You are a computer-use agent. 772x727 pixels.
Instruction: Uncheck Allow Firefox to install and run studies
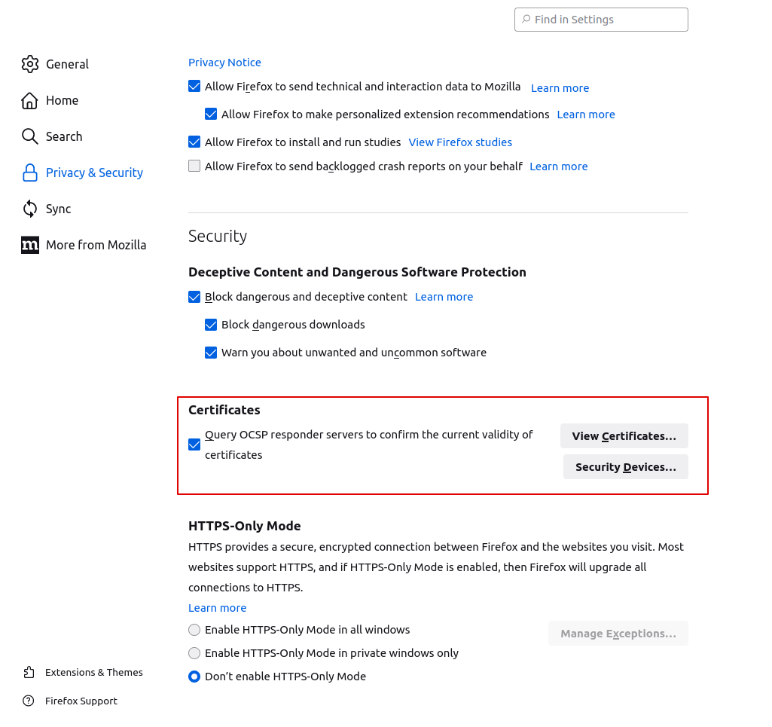tap(194, 142)
